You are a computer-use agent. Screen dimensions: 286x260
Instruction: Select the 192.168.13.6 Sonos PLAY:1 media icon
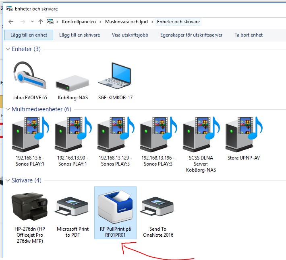click(30, 134)
